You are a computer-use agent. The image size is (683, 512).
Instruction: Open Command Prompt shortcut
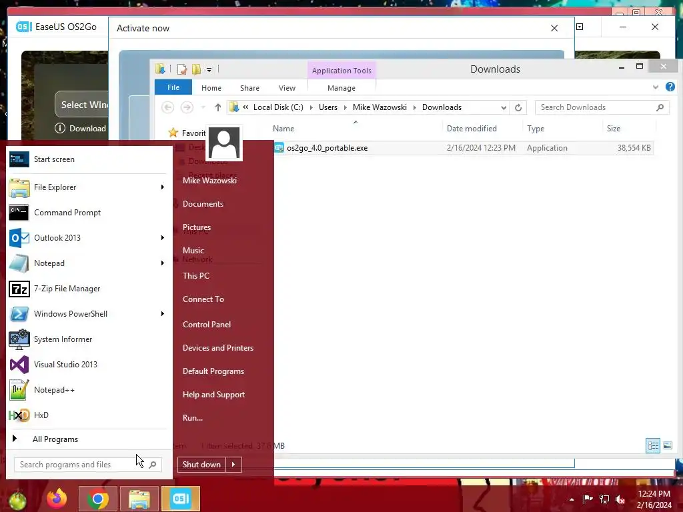89,213
